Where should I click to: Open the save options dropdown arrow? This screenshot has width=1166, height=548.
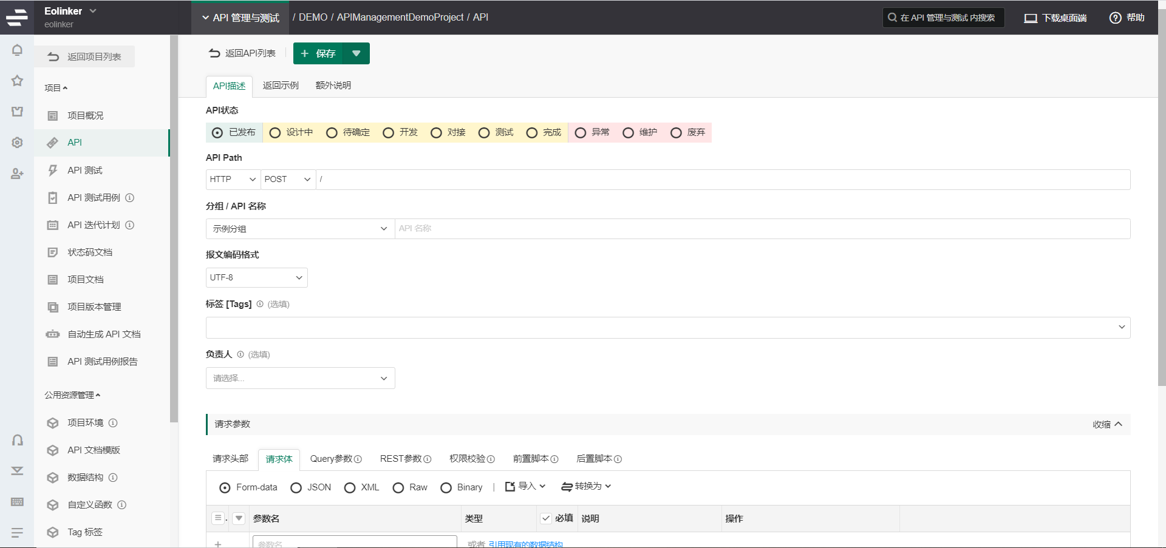tap(356, 53)
